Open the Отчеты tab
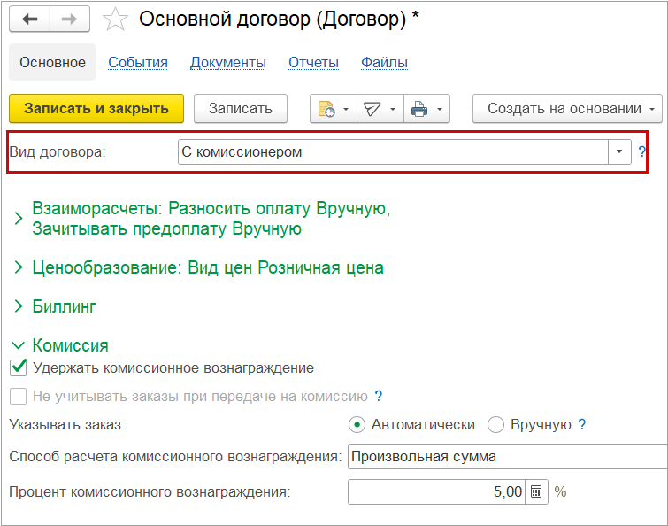Image resolution: width=668 pixels, height=526 pixels. pyautogui.click(x=313, y=62)
